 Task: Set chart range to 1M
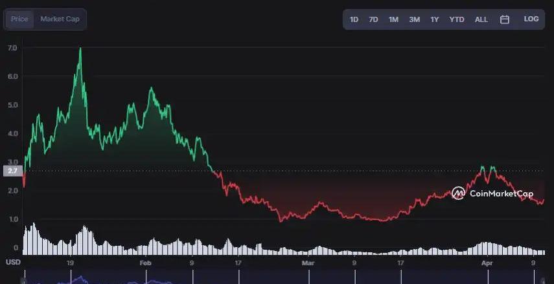coord(393,19)
